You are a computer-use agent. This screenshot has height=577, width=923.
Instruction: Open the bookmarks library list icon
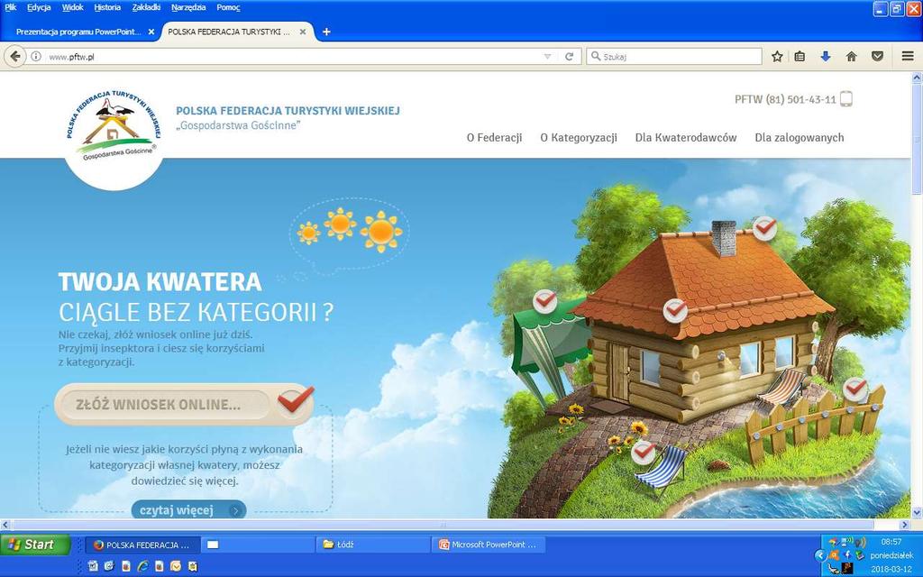tap(800, 57)
